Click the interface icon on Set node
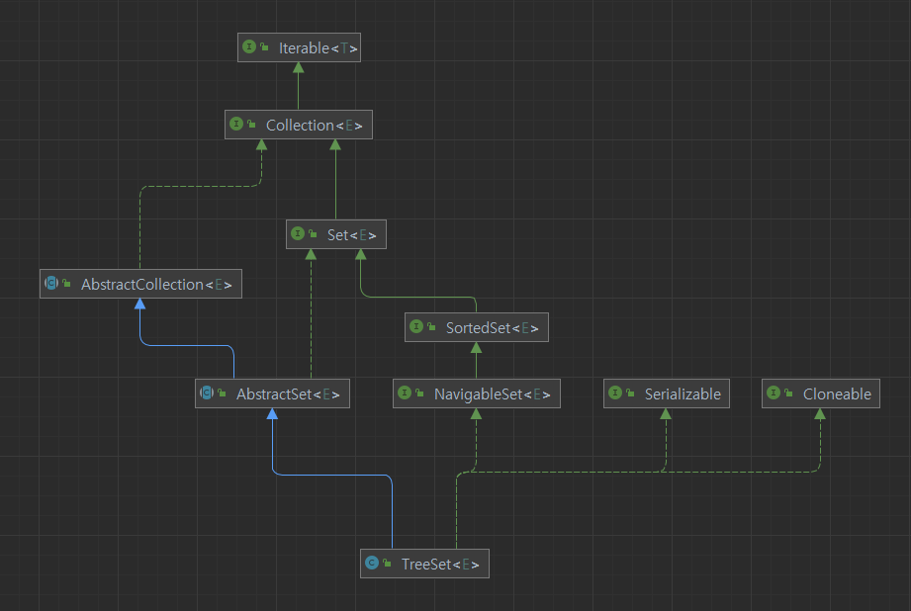Image resolution: width=911 pixels, height=611 pixels. (298, 233)
